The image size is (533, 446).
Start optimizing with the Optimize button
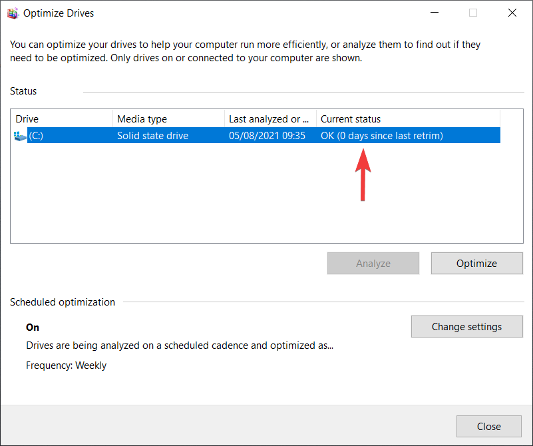476,263
